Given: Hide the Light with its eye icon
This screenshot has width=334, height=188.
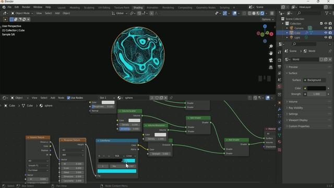Looking at the screenshot, I should point(326,38).
